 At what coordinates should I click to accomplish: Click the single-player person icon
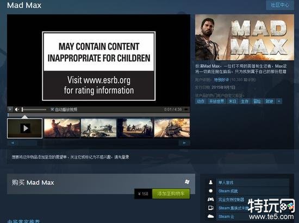(211, 182)
